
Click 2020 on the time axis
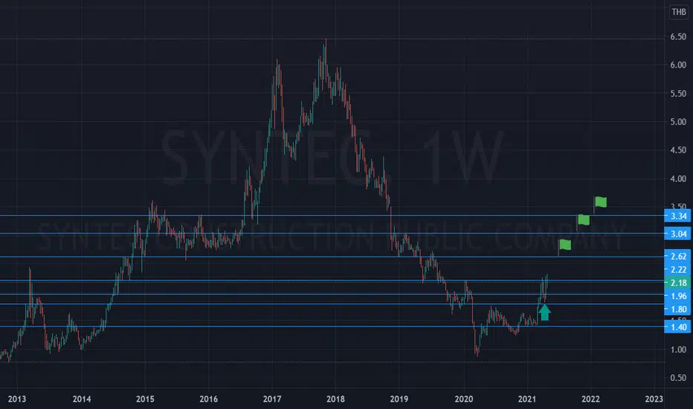[x=464, y=399]
